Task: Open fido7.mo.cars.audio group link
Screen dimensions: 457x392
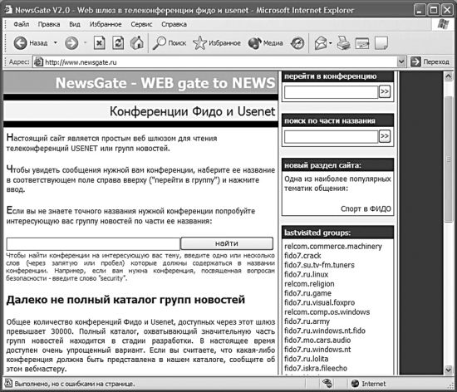Action: (317, 341)
